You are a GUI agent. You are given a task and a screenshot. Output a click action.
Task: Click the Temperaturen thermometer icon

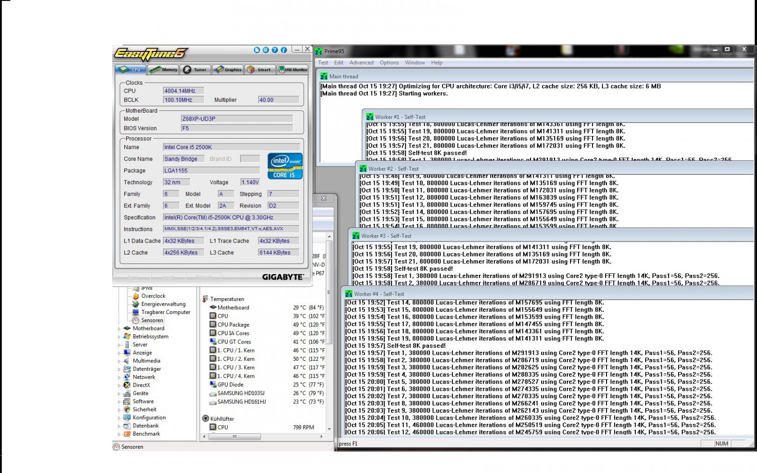point(205,299)
